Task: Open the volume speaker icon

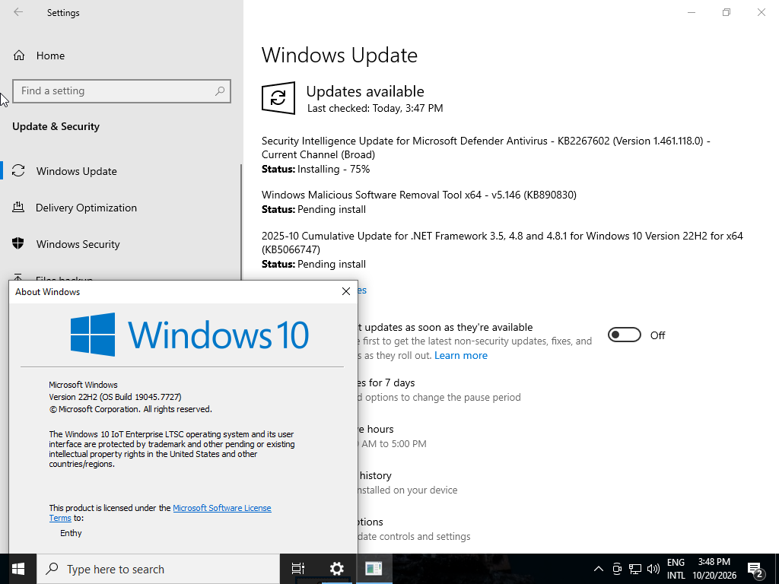Action: click(x=653, y=569)
